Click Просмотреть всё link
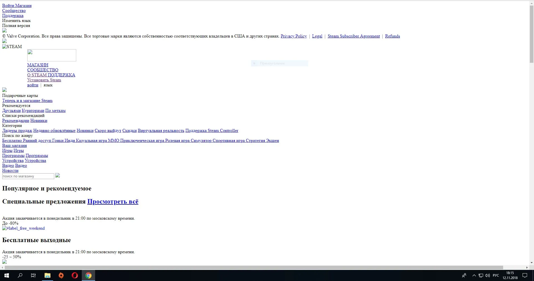Image resolution: width=534 pixels, height=281 pixels. tap(113, 202)
